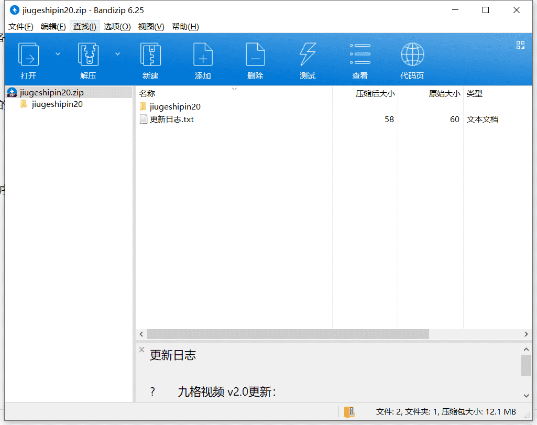537x425 pixels.
Task: Click the horizontal scrollbar thumb
Action: click(288, 334)
